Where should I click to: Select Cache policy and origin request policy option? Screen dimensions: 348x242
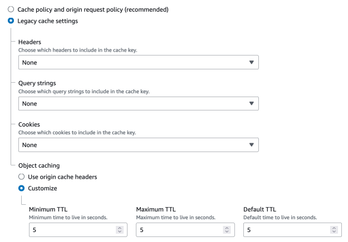click(x=11, y=10)
